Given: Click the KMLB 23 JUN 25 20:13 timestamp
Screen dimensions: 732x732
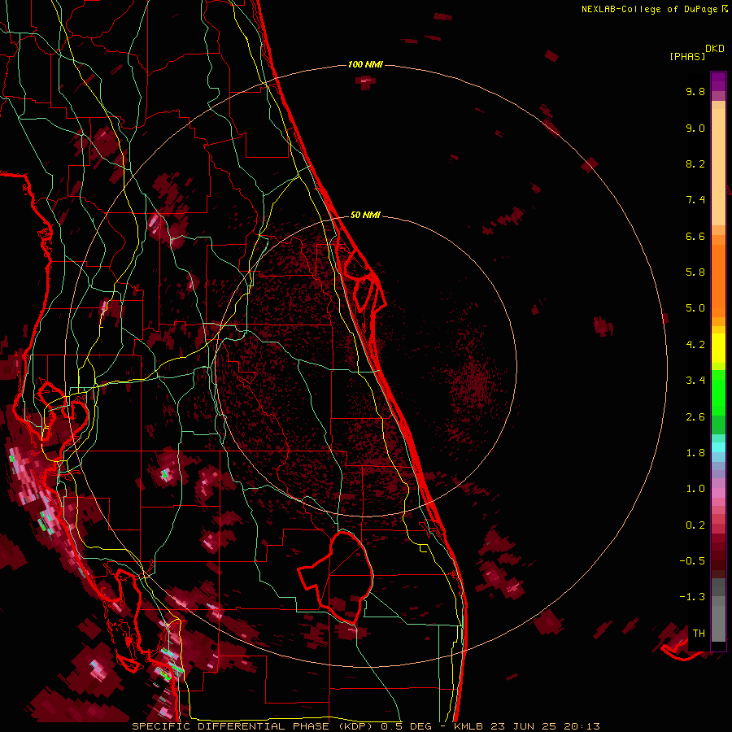Looking at the screenshot, I should (x=526, y=726).
